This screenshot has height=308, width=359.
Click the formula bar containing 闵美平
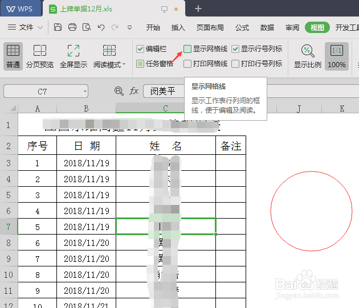point(164,91)
